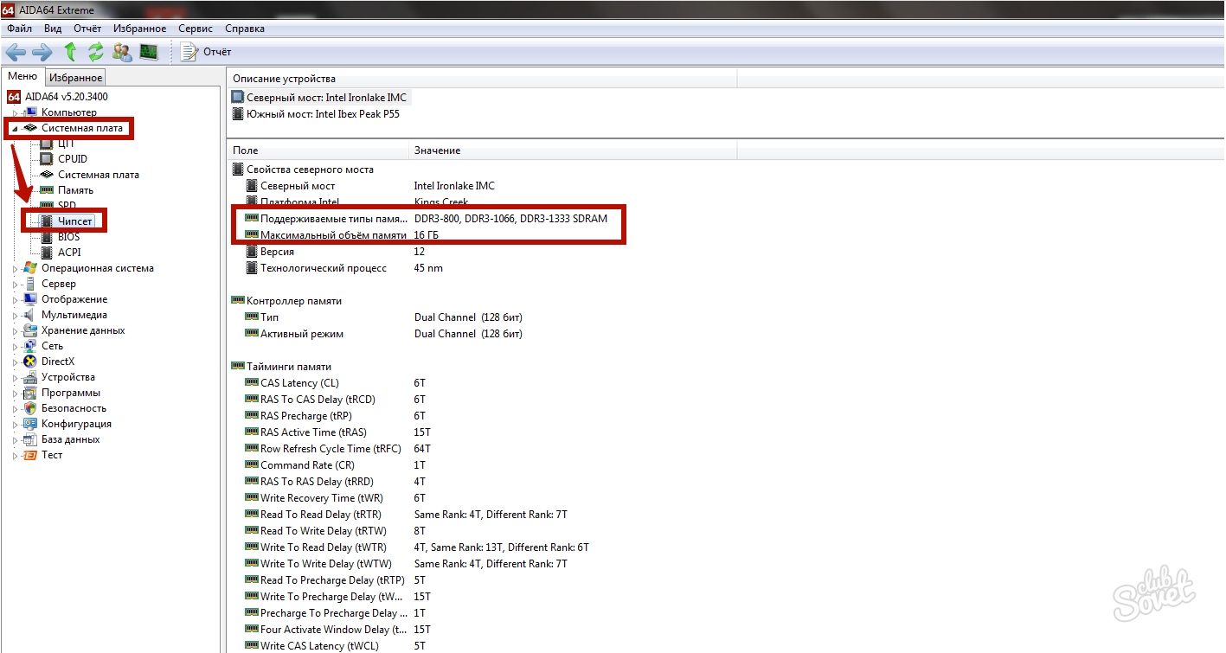Click the Отчёт toolbar button
Viewport: 1226px width, 653px height.
207,52
